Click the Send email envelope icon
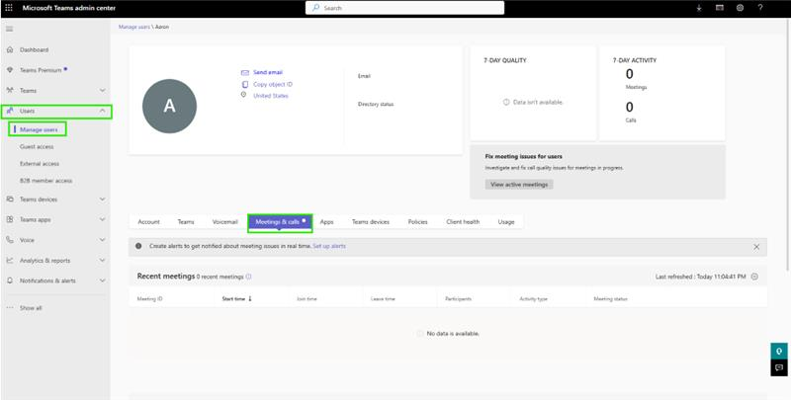Image resolution: width=791 pixels, height=400 pixels. 244,72
